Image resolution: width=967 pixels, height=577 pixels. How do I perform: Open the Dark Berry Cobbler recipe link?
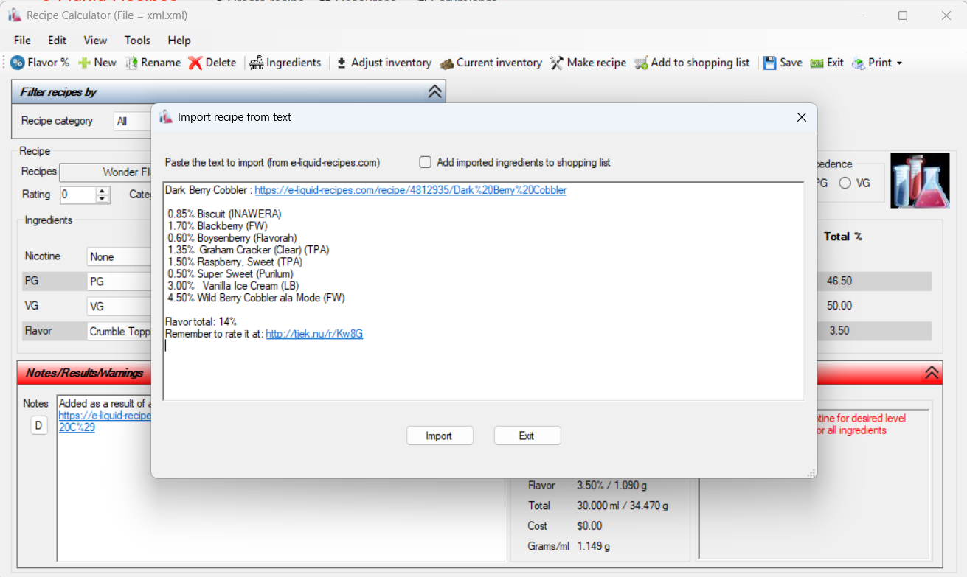point(411,190)
